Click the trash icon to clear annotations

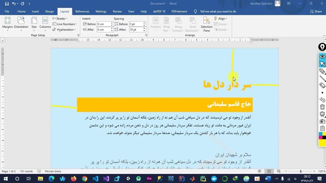(322, 107)
